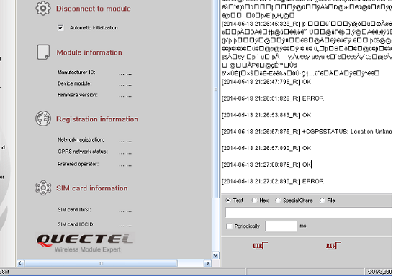
Task: Toggle the RTS signal icon
Action: click(333, 246)
